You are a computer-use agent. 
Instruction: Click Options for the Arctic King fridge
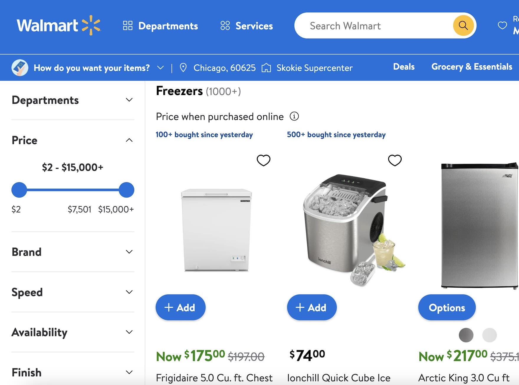[446, 307]
